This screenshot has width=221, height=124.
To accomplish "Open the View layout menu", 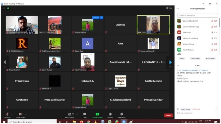I will [169, 8].
